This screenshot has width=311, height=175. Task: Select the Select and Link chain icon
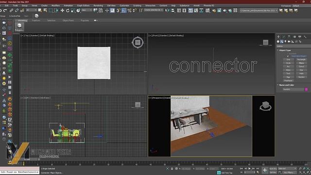click(x=11, y=10)
